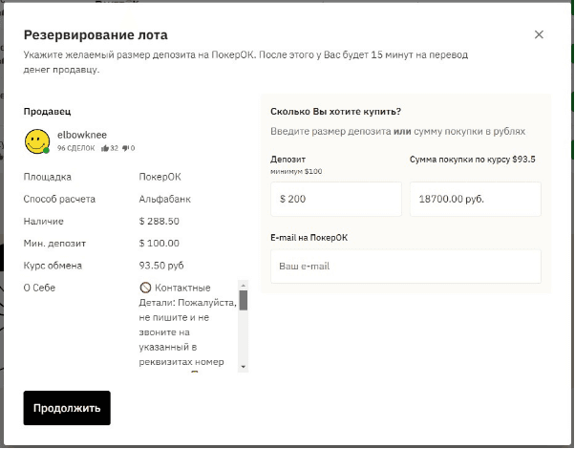
Task: Click the 'минимум $100' hint text
Action: [x=296, y=171]
